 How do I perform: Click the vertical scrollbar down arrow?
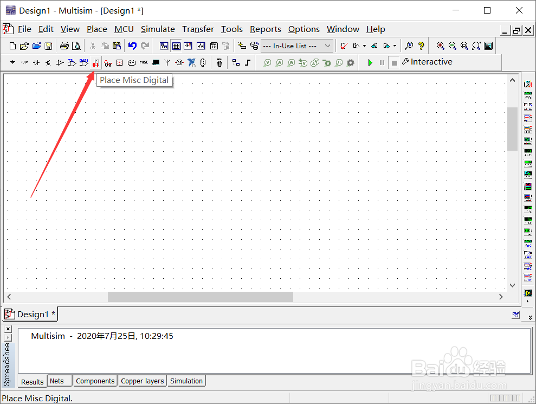512,285
